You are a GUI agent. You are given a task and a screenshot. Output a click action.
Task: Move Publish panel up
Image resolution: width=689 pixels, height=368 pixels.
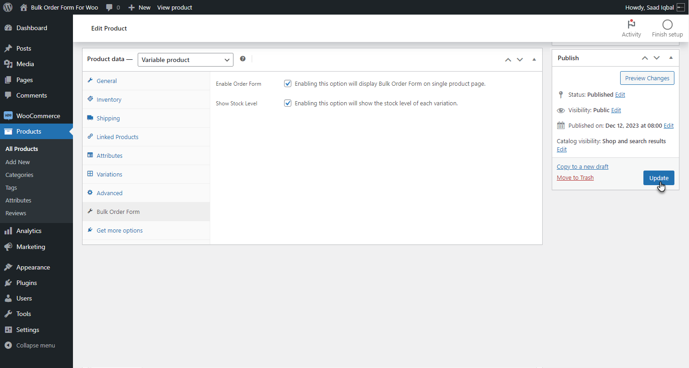coord(645,58)
